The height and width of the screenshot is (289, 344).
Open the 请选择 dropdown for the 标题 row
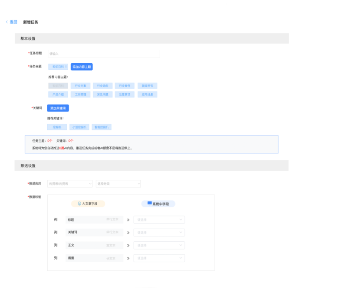(159, 220)
